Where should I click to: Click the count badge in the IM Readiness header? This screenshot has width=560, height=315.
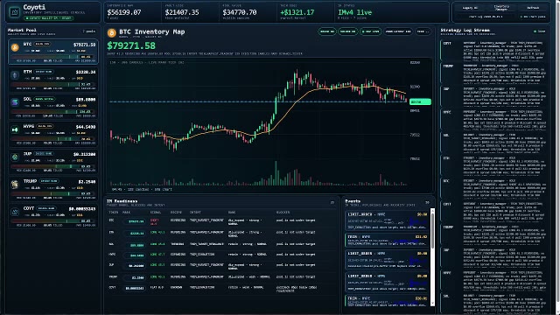coord(332,202)
